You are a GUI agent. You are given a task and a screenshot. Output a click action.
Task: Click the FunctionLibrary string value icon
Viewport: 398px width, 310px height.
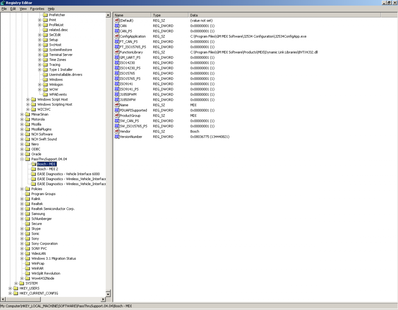(117, 52)
